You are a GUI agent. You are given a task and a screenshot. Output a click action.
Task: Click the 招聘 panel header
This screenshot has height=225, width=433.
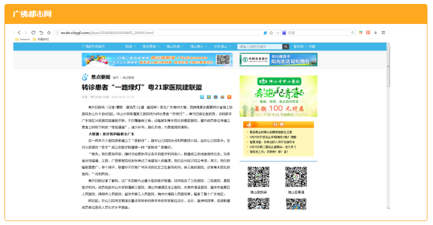(x=278, y=124)
